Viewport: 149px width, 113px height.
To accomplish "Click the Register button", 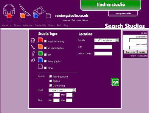I will 130,52.
